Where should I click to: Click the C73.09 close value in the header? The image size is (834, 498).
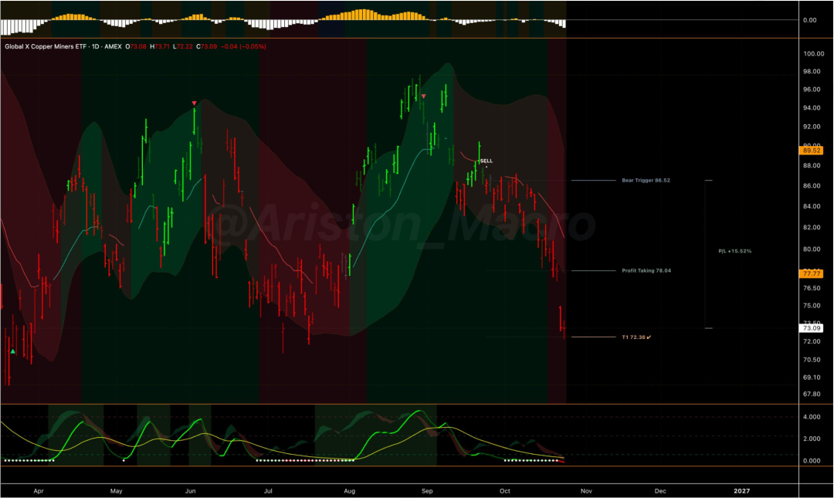coord(206,47)
